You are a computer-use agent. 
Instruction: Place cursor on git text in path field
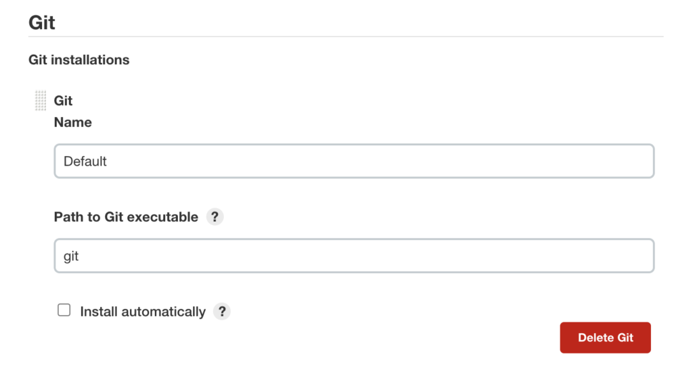click(x=71, y=257)
